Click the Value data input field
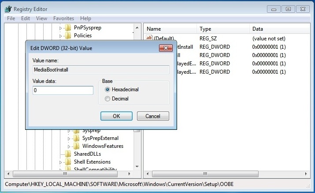 coord(63,90)
